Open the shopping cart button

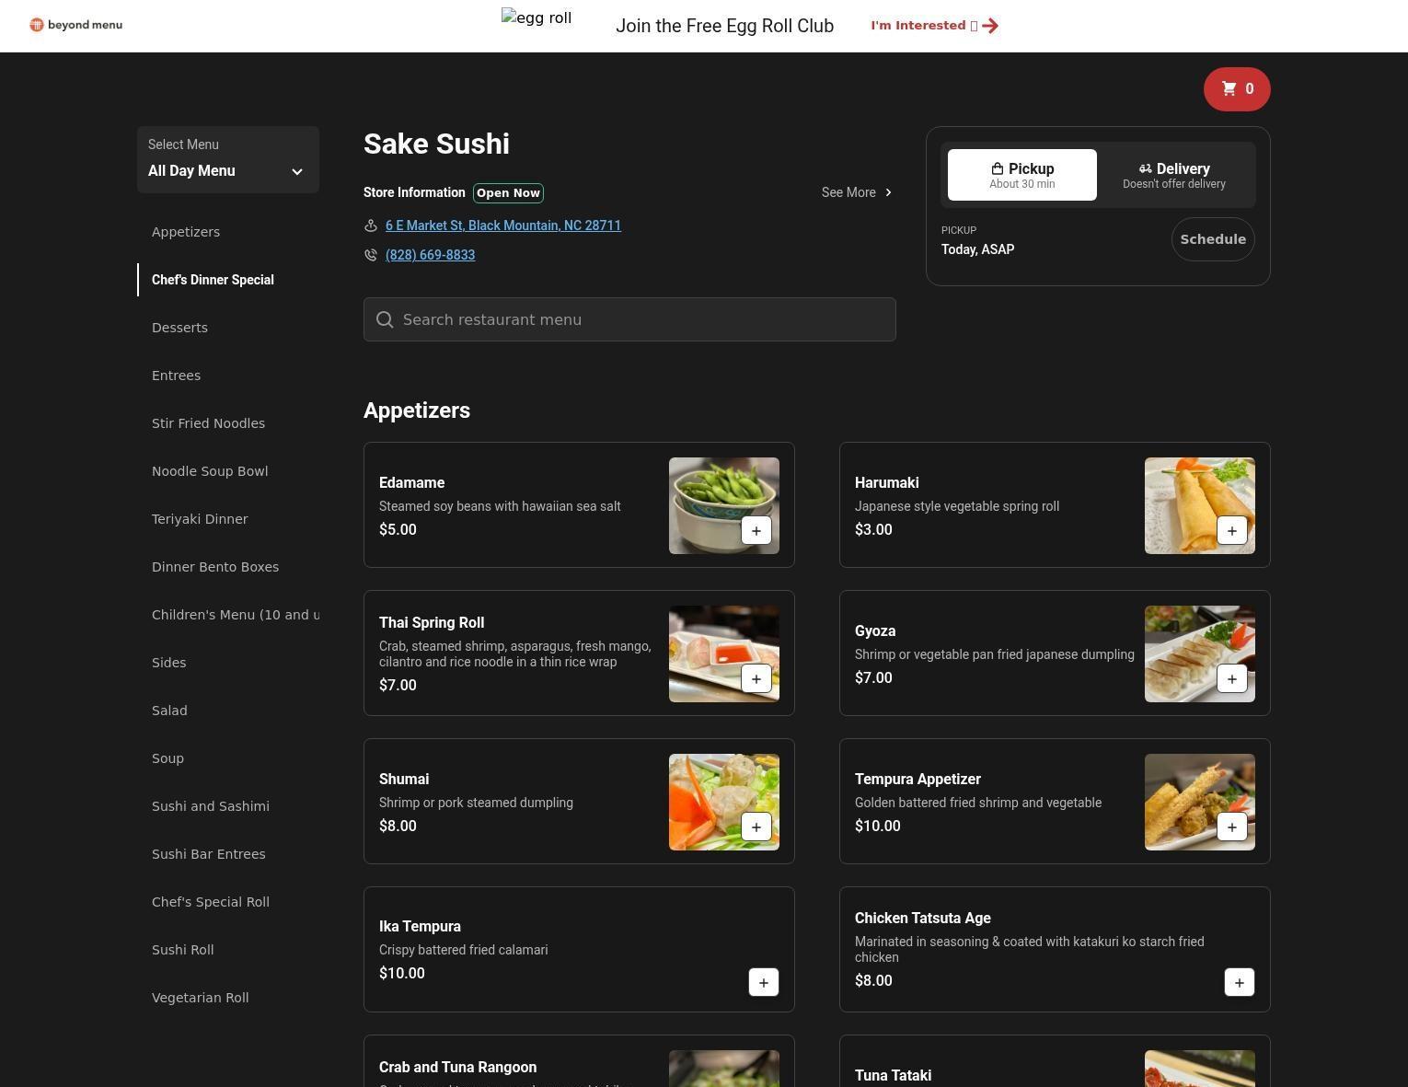[1236, 89]
